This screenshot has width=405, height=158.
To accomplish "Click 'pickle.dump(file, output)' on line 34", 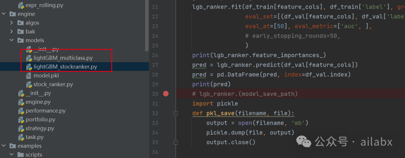I will coord(250,133).
